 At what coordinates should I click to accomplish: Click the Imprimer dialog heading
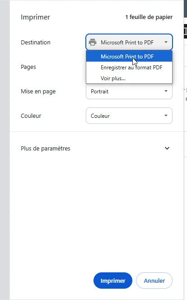35,17
